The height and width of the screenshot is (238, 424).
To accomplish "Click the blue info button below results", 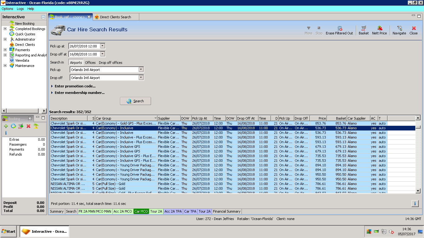I will (415, 203).
